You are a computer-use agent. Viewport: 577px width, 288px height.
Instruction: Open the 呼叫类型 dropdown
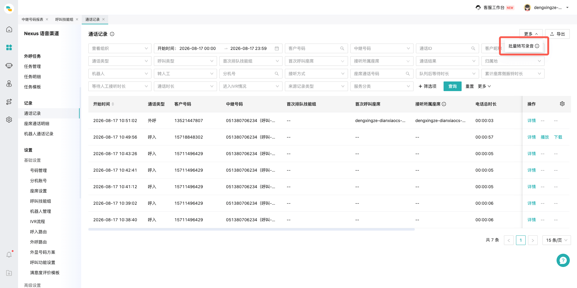tap(185, 61)
